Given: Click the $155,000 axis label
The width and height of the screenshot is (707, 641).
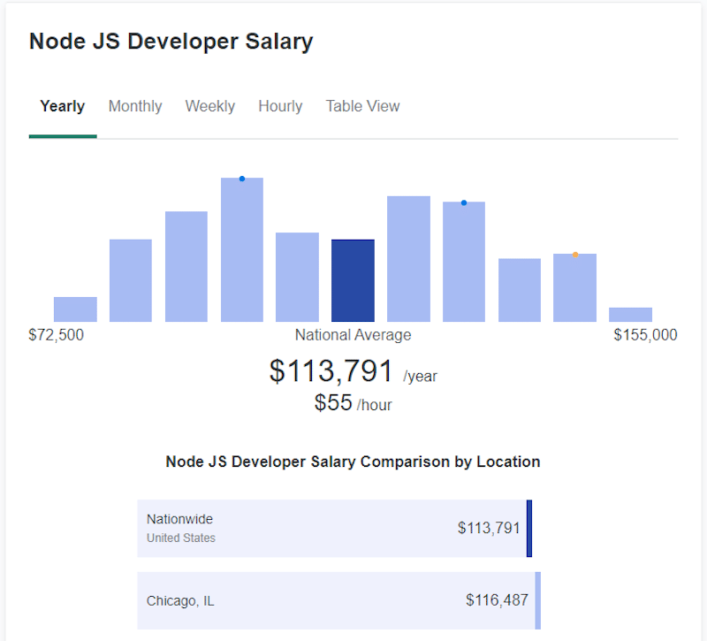Looking at the screenshot, I should 645,335.
